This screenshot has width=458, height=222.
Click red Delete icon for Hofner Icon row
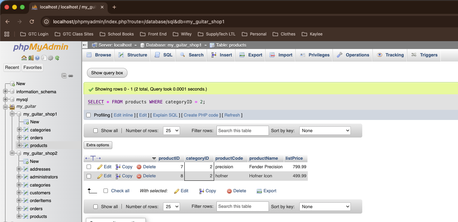click(139, 176)
